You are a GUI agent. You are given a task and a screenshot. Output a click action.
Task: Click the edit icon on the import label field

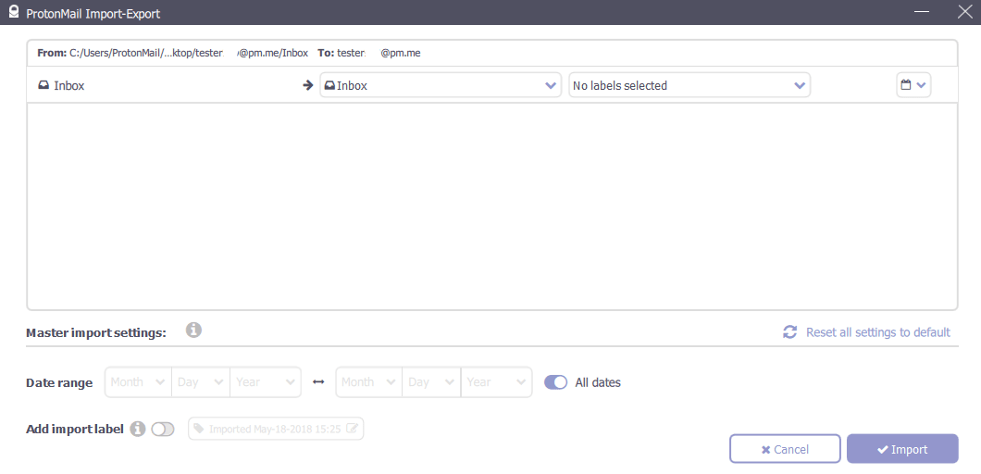pyautogui.click(x=353, y=429)
